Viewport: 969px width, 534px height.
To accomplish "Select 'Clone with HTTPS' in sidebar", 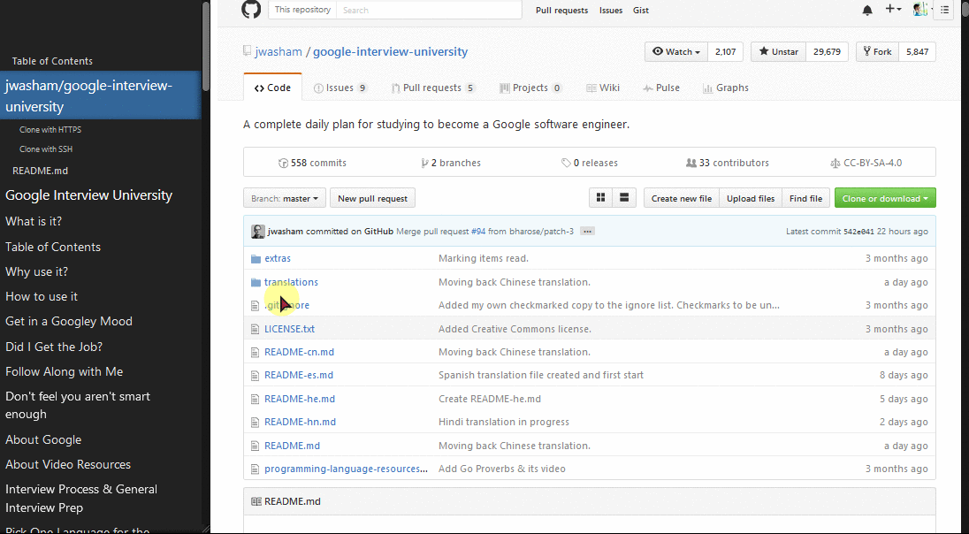I will point(50,130).
